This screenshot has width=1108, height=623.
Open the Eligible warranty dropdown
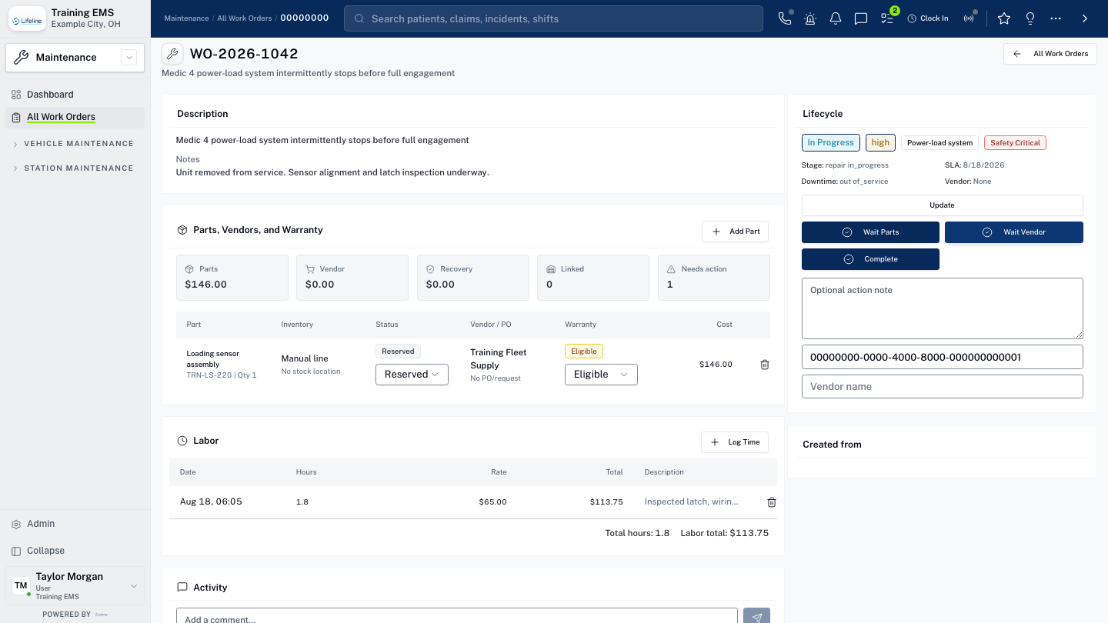(x=601, y=375)
